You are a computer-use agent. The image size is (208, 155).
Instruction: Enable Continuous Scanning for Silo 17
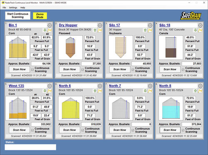(133, 70)
